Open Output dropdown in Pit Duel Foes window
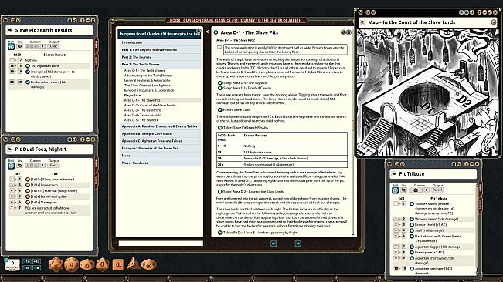 (53, 166)
